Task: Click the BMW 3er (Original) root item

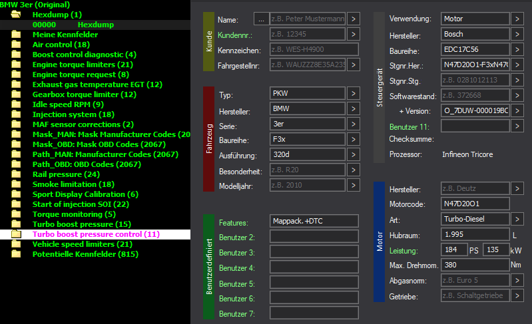Action: (35, 5)
